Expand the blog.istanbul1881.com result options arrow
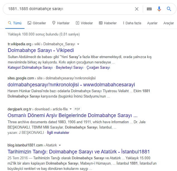177x171 pixels. click(60, 145)
